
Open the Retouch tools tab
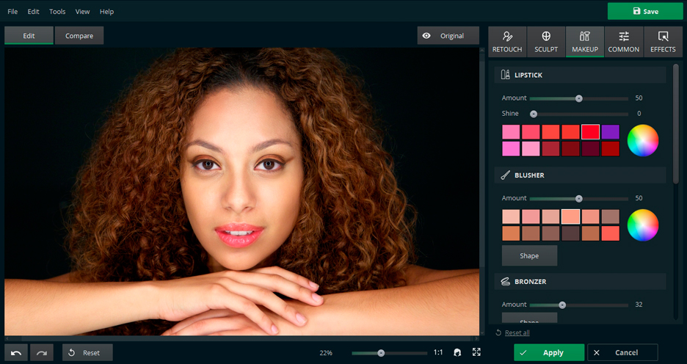(x=507, y=42)
